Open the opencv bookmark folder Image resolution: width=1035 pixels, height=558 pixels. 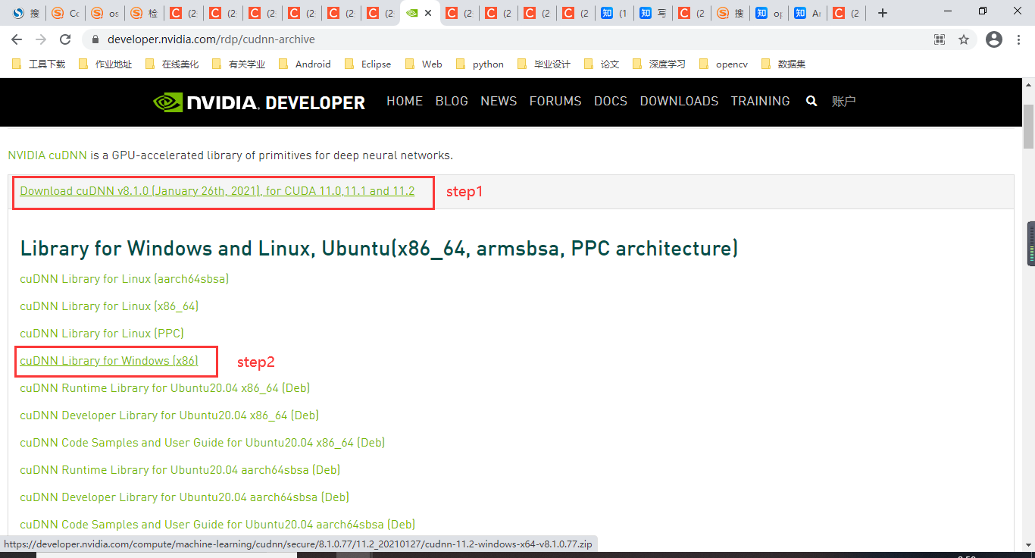pyautogui.click(x=723, y=64)
